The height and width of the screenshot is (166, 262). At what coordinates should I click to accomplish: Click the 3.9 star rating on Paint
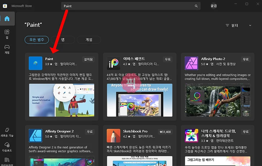click(48, 64)
